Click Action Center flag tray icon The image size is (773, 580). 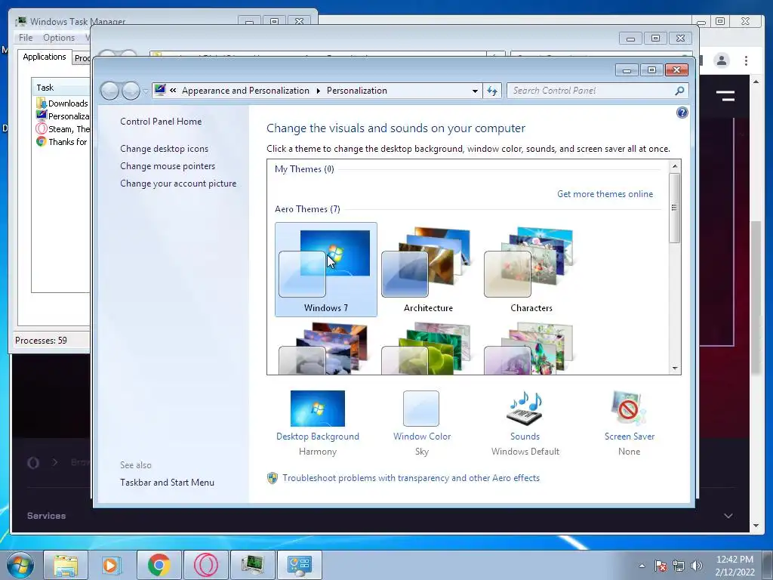pyautogui.click(x=660, y=566)
